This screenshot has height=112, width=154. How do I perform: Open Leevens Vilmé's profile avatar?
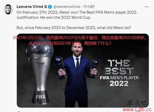tap(8, 10)
